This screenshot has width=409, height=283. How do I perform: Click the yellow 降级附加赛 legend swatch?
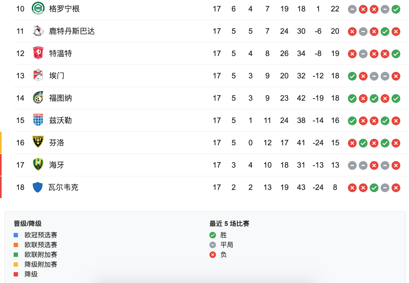16,264
